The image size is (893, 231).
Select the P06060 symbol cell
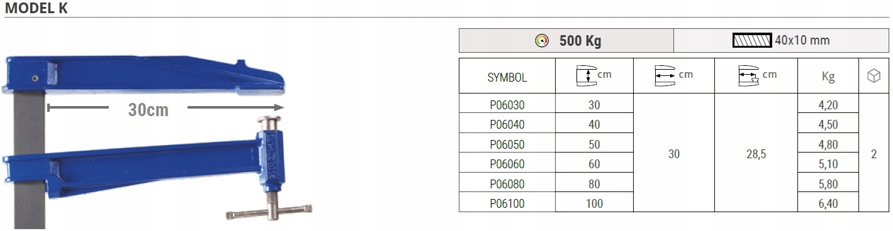507,163
